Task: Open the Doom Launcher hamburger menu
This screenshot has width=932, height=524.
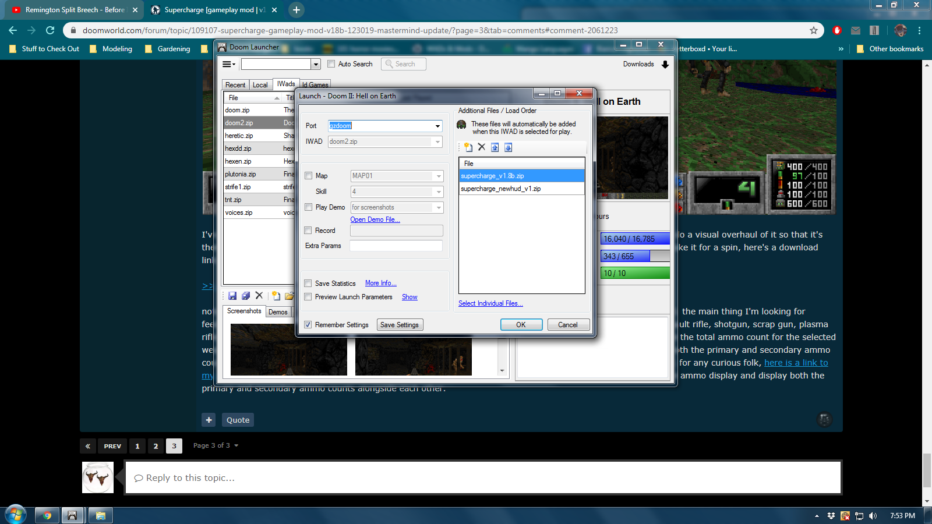Action: pyautogui.click(x=229, y=64)
